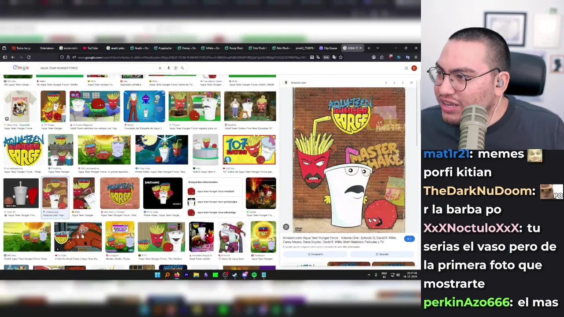Open Steam from the taskbar
This screenshot has height=317, width=564.
coord(235,275)
